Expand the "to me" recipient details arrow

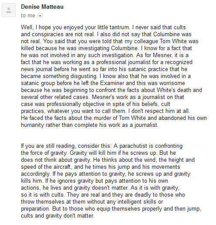point(40,16)
